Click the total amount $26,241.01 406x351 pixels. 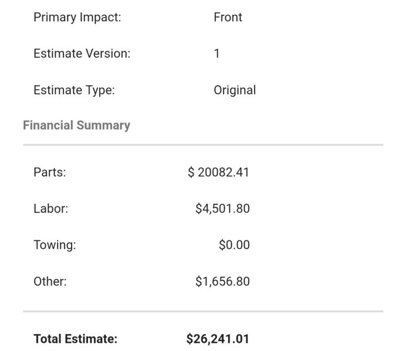tap(218, 339)
